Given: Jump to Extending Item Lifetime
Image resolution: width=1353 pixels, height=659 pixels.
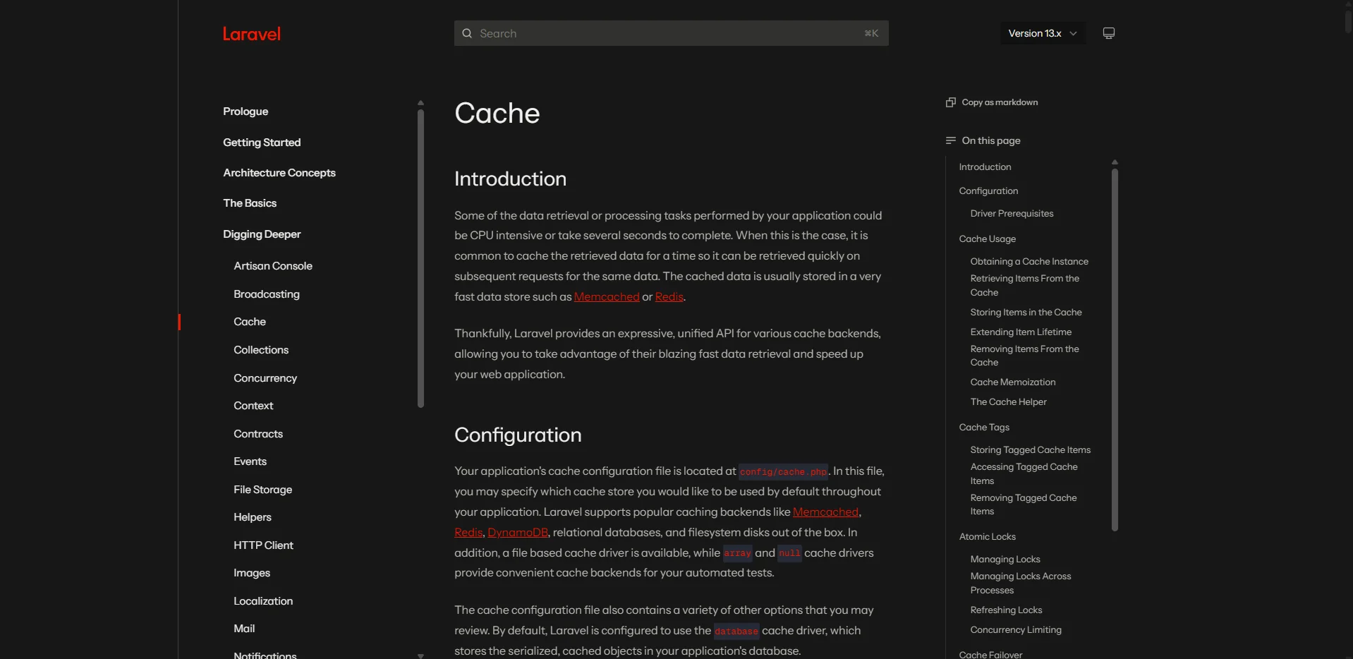Looking at the screenshot, I should (1021, 332).
